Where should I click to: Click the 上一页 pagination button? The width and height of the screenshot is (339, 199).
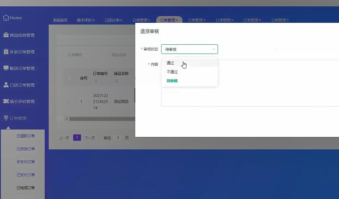click(x=64, y=138)
